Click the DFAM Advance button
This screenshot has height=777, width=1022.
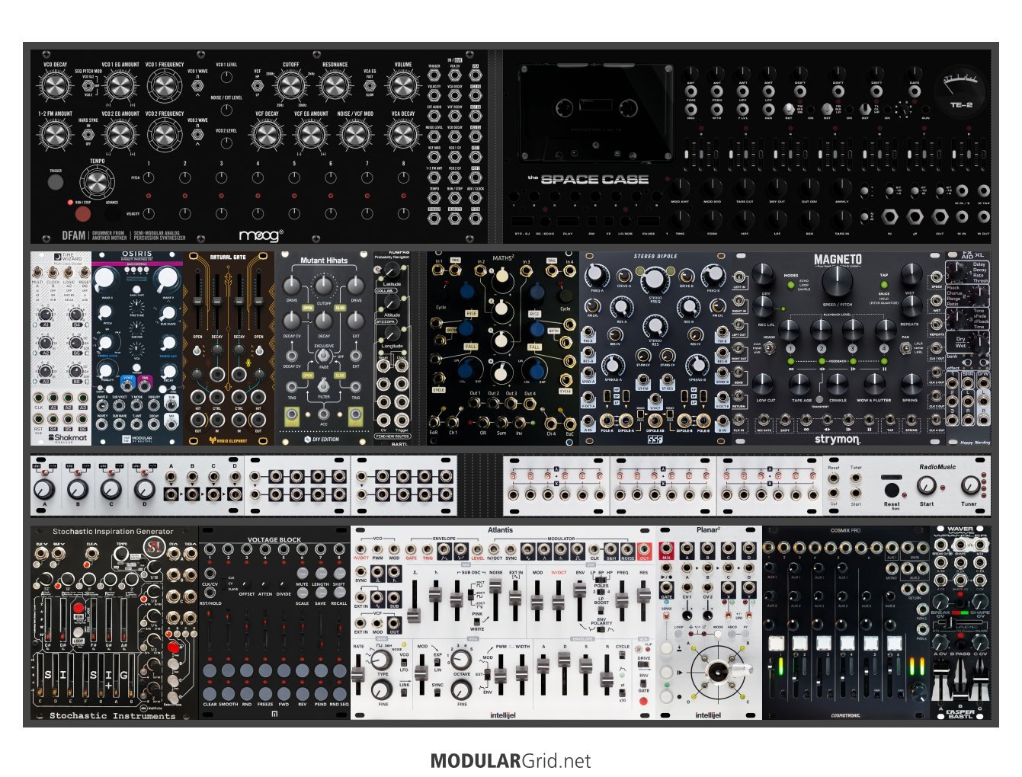(x=112, y=214)
